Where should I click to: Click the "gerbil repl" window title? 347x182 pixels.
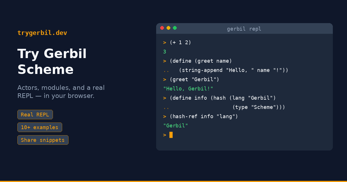click(244, 29)
